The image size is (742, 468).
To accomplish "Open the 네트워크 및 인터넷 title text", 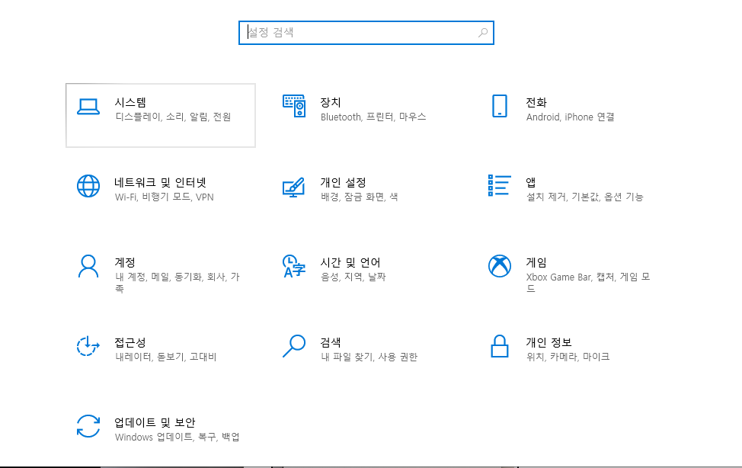I will coord(161,182).
